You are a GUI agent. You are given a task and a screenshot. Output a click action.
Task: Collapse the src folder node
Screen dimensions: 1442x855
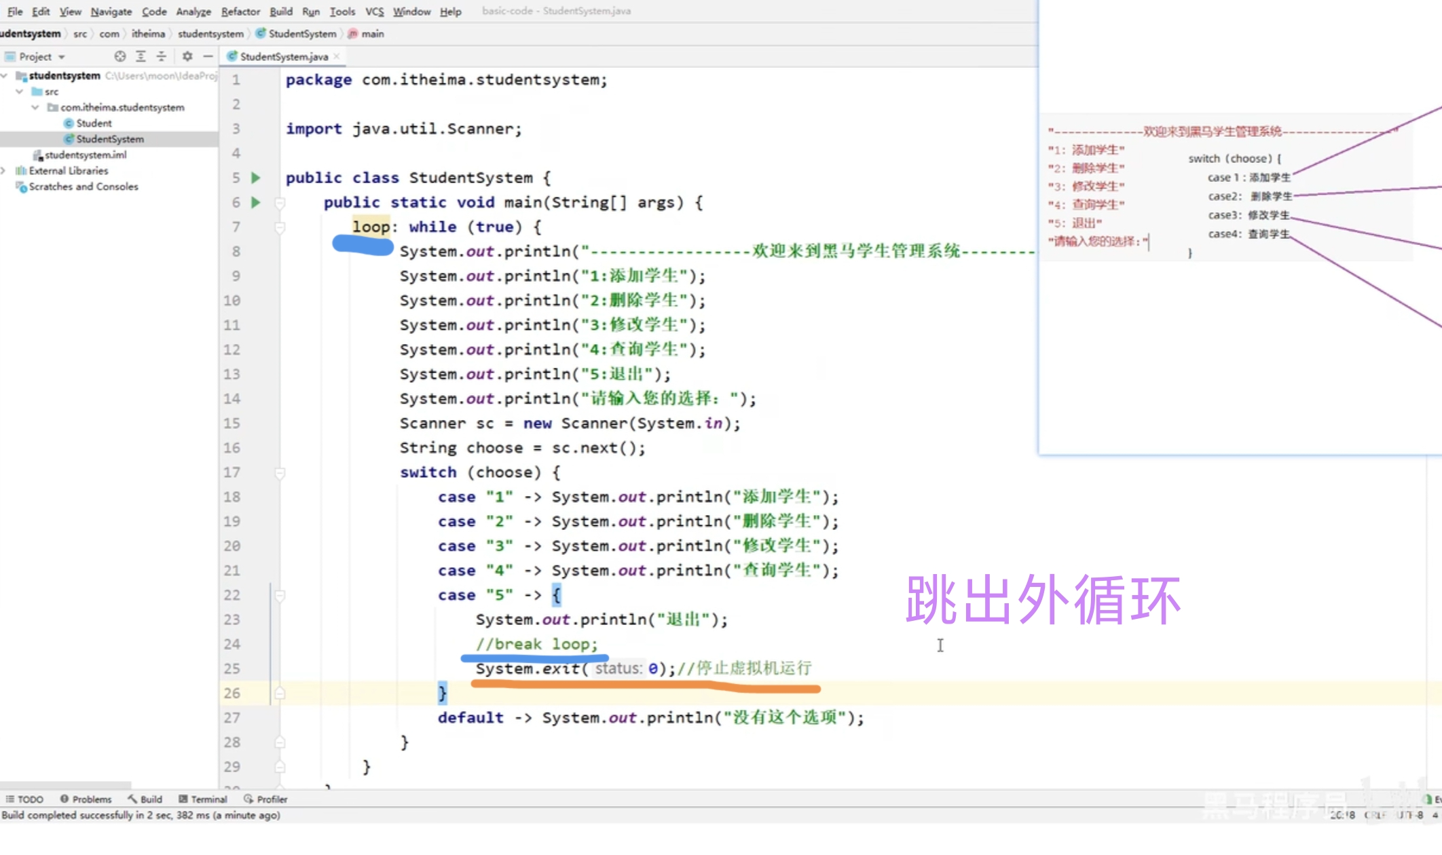(x=20, y=91)
